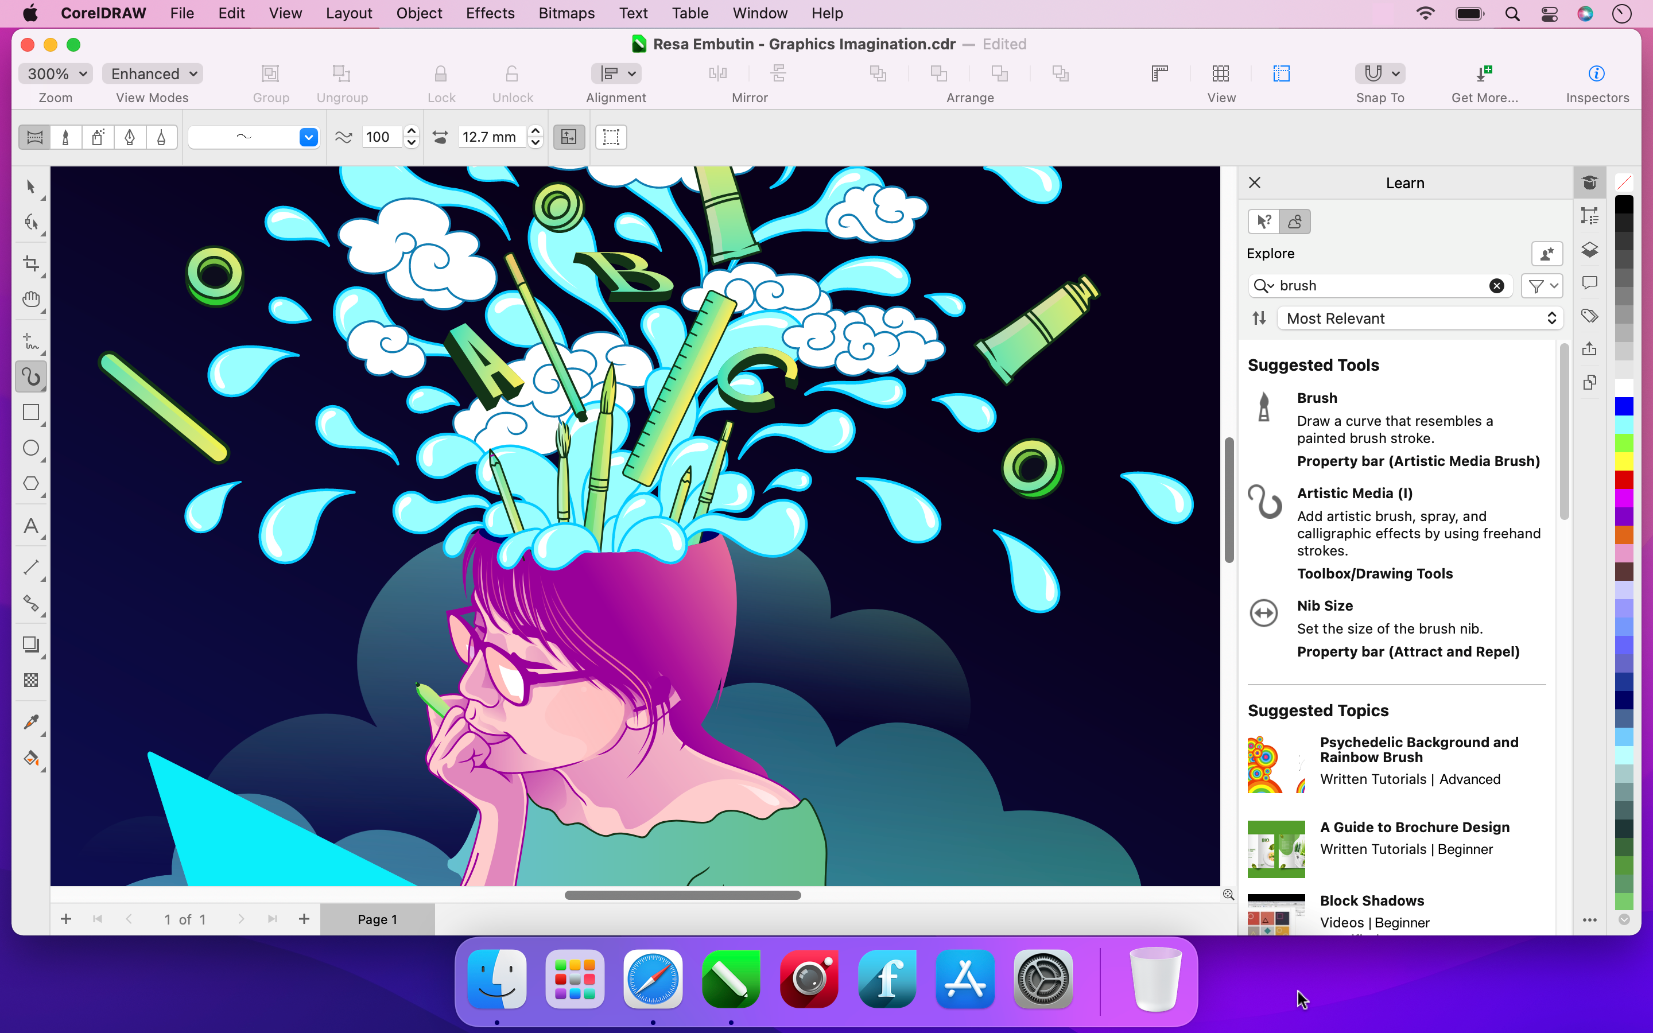
Task: Toggle the free outline selection mode
Action: [611, 137]
